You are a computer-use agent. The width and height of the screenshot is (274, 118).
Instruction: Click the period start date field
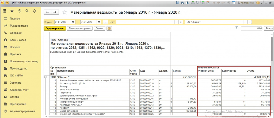(x=63, y=22)
